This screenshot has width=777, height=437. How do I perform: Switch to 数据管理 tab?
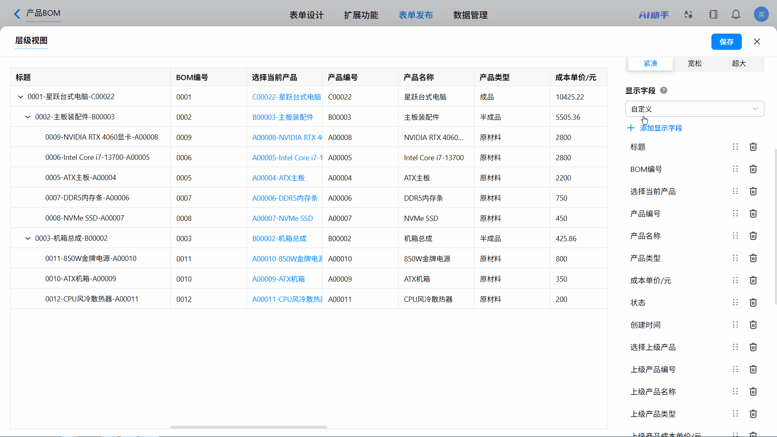(470, 15)
